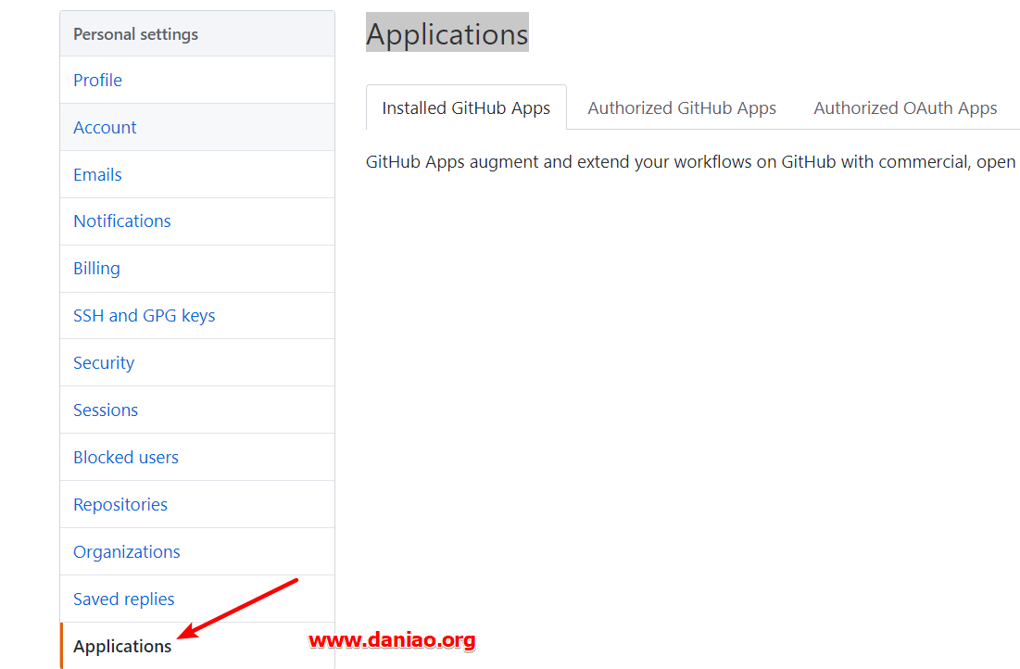Select Applications in the settings sidebar

tap(197, 646)
